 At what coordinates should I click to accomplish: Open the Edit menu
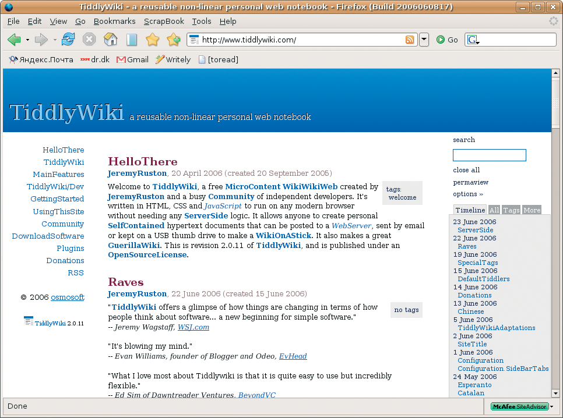point(34,21)
